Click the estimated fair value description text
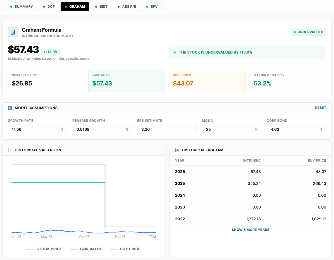 coord(49,58)
